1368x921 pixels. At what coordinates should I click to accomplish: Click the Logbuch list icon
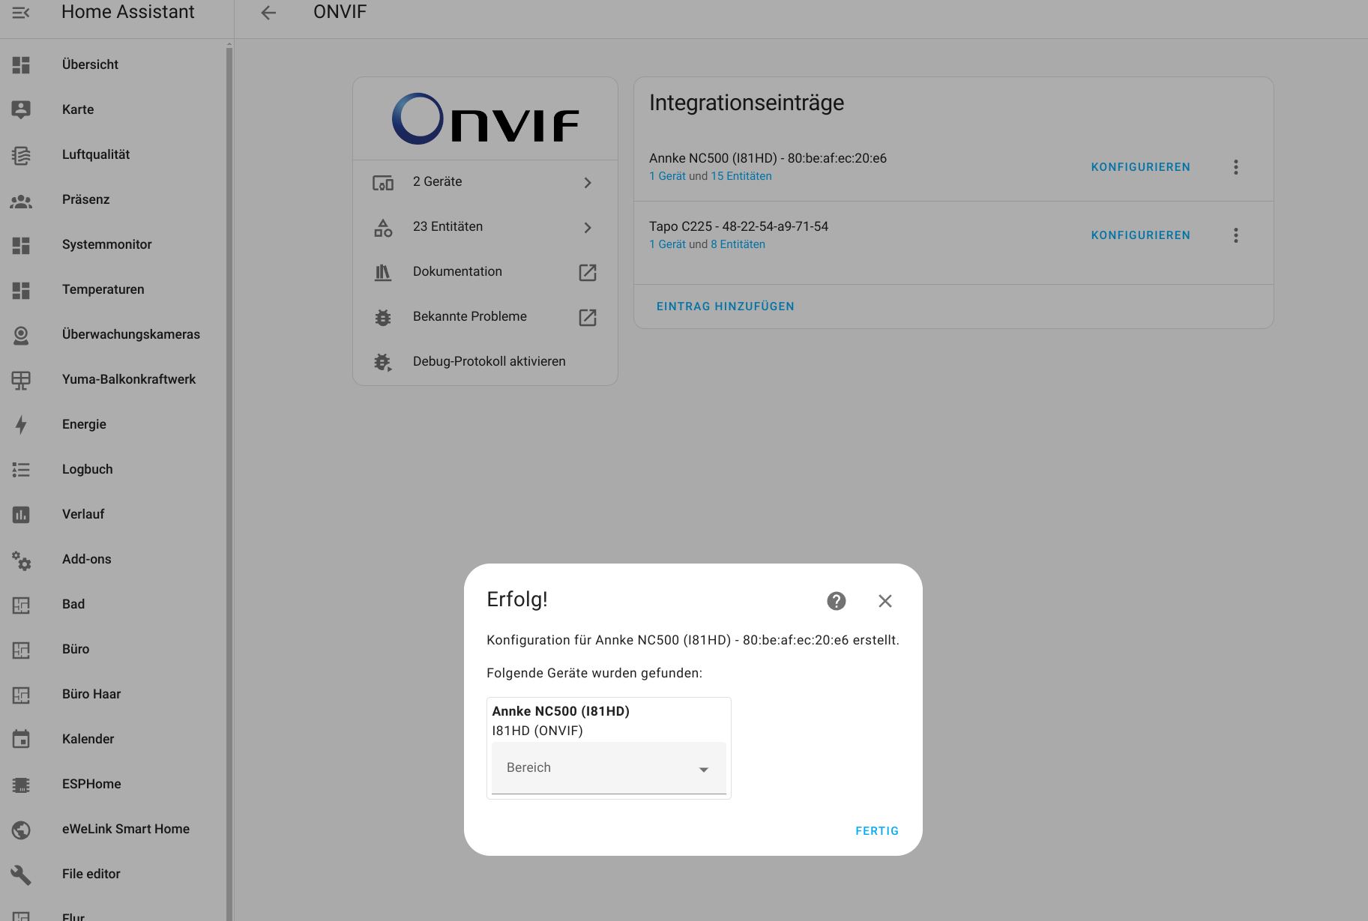pyautogui.click(x=21, y=470)
